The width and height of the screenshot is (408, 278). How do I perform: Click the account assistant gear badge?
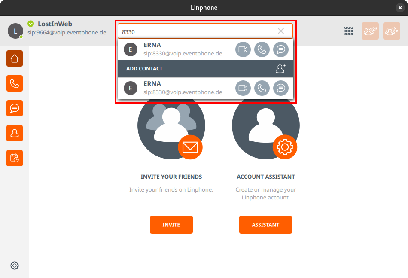(285, 147)
